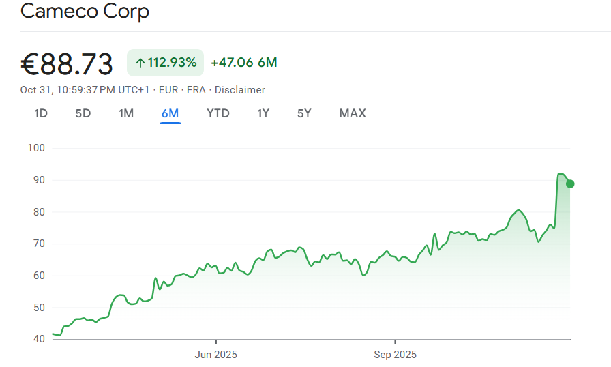Click the green endpoint dot on chart
The width and height of the screenshot is (611, 367).
[570, 183]
